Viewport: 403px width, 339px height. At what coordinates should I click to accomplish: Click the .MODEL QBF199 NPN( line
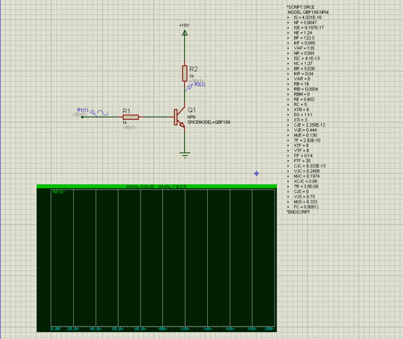click(307, 12)
